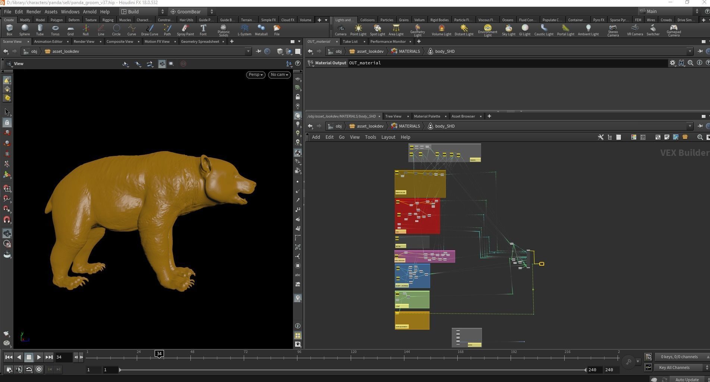The image size is (710, 382).
Task: Choose the Draw Curve tool
Action: pyautogui.click(x=149, y=30)
